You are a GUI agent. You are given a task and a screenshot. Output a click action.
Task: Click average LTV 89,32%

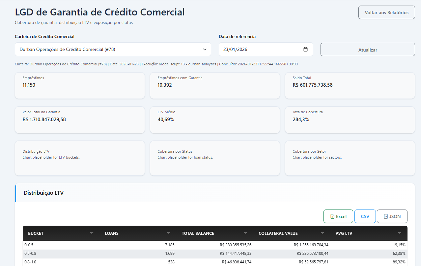[399, 262]
